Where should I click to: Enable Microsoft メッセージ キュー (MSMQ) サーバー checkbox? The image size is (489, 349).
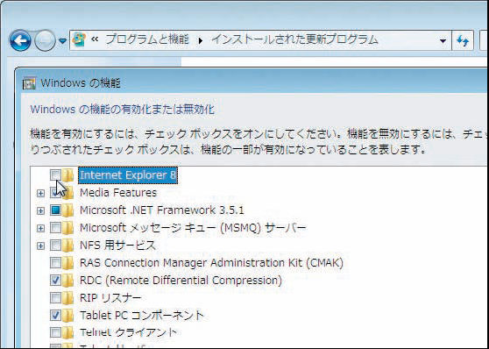click(x=55, y=228)
